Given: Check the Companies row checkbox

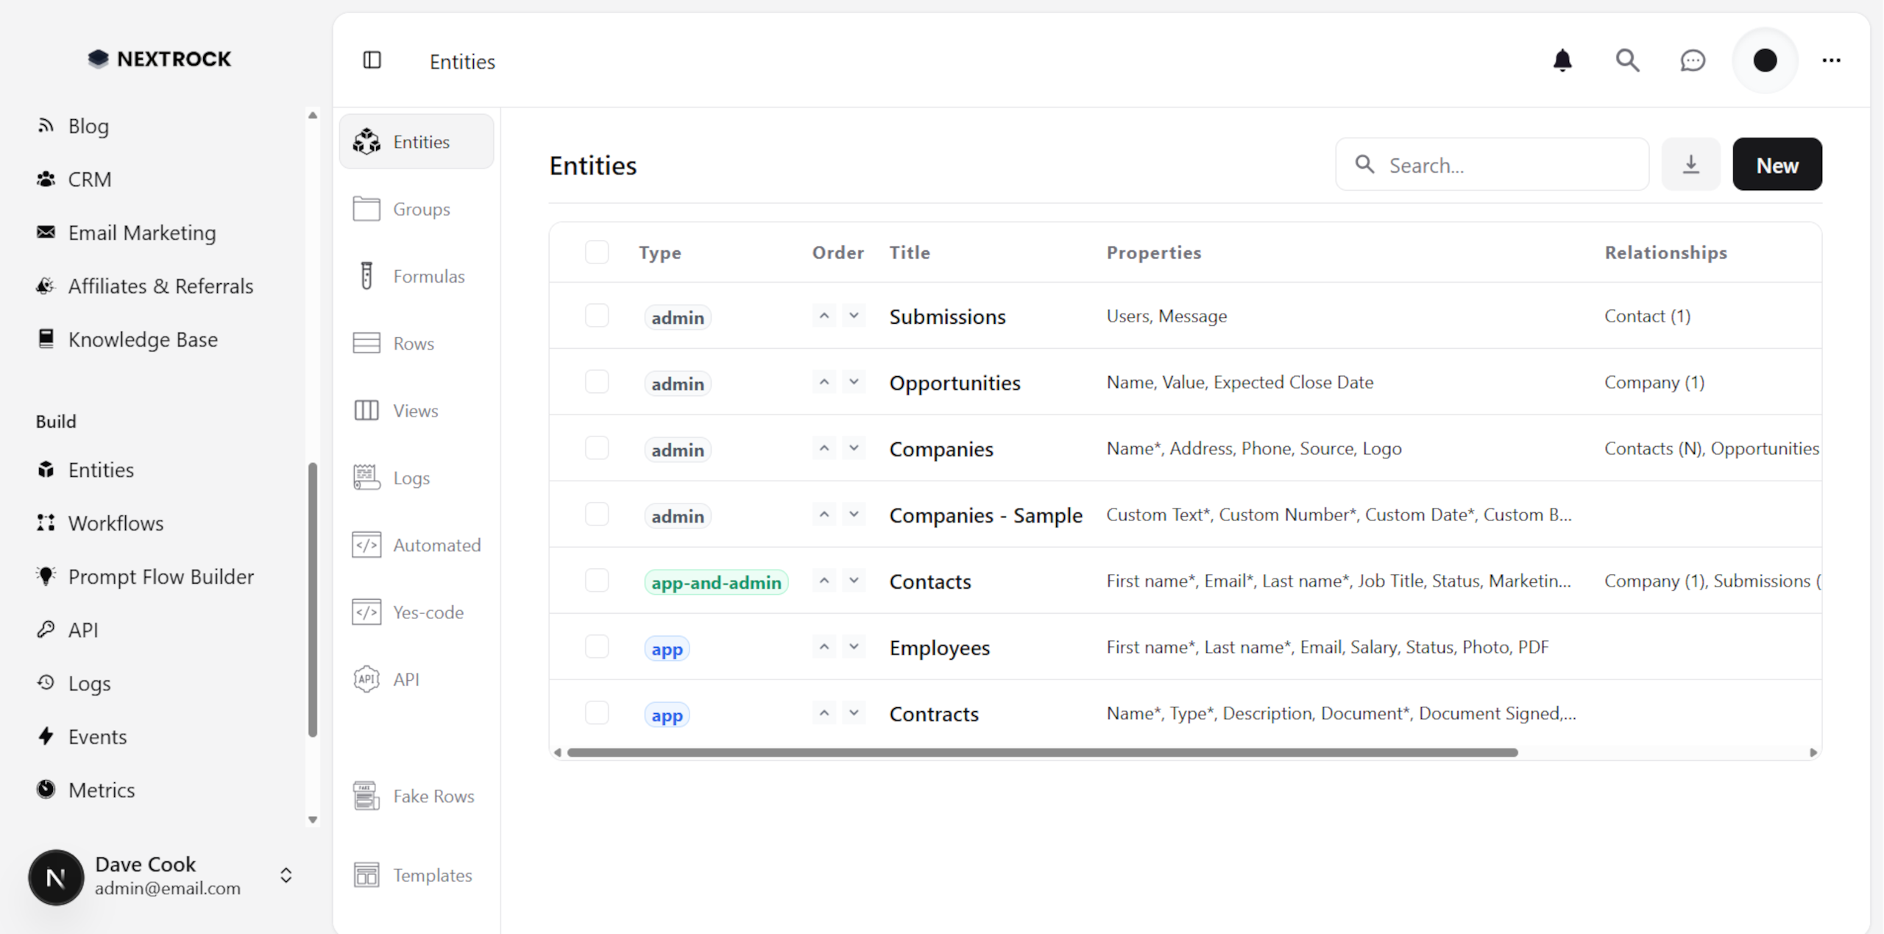Looking at the screenshot, I should pos(597,447).
